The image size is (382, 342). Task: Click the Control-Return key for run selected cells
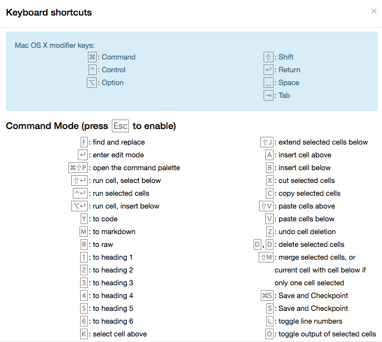(80, 193)
